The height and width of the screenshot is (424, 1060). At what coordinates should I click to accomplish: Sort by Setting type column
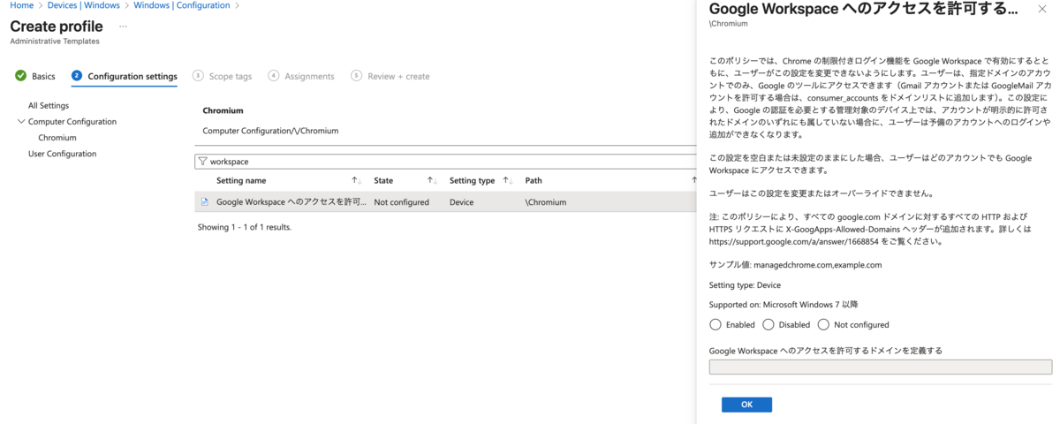click(472, 180)
